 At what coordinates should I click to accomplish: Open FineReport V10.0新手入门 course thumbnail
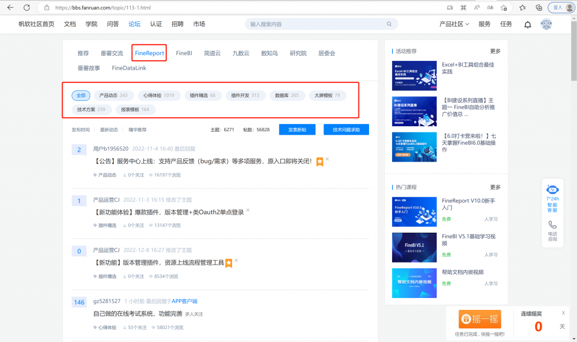coord(414,212)
